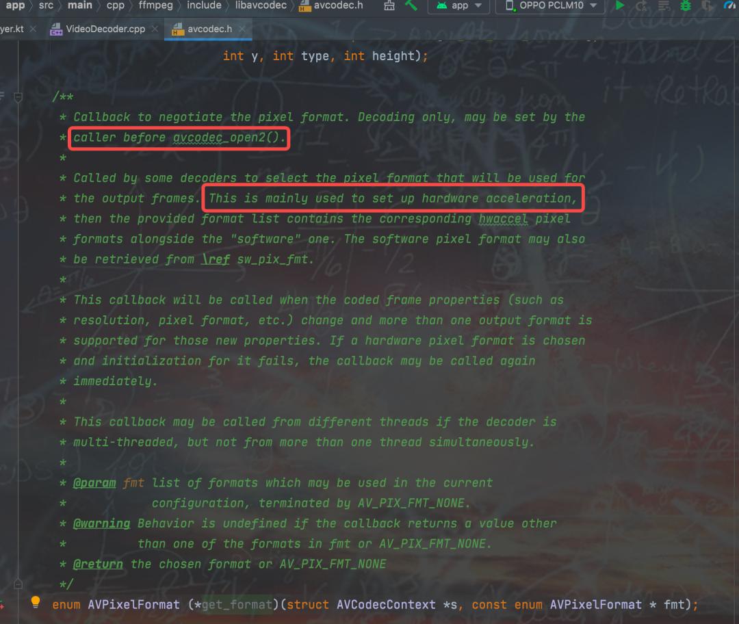The height and width of the screenshot is (624, 739).
Task: Click the Apply Changes and Restart Activity icon
Action: click(641, 6)
